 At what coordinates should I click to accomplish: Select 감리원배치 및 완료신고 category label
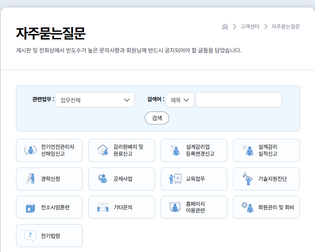[x=128, y=150]
